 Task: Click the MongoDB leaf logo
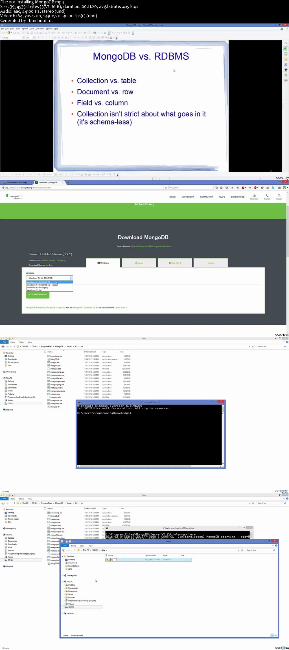pyautogui.click(x=14, y=196)
